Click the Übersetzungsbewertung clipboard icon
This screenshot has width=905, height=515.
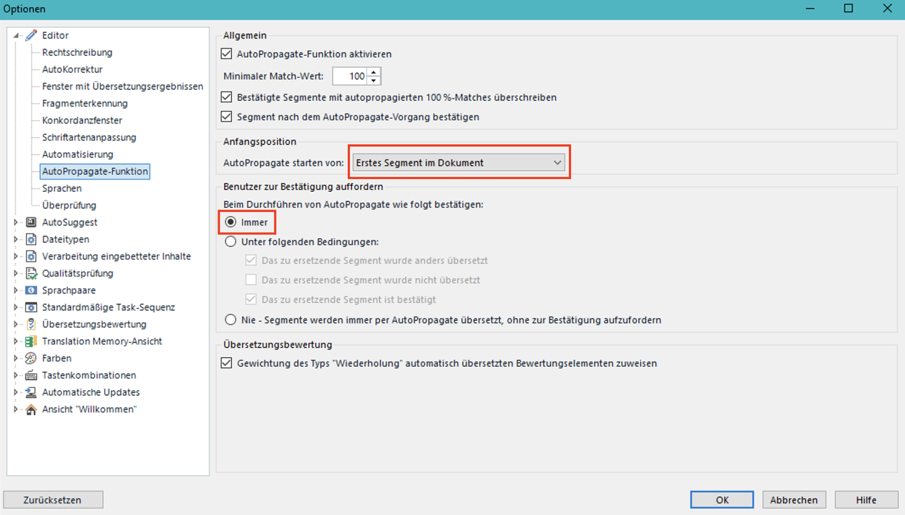pos(31,324)
